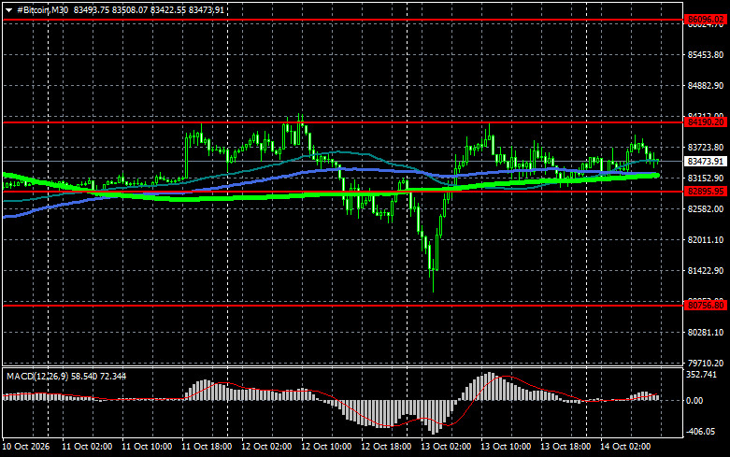Select the 84190.20 red level price label

pyautogui.click(x=706, y=121)
